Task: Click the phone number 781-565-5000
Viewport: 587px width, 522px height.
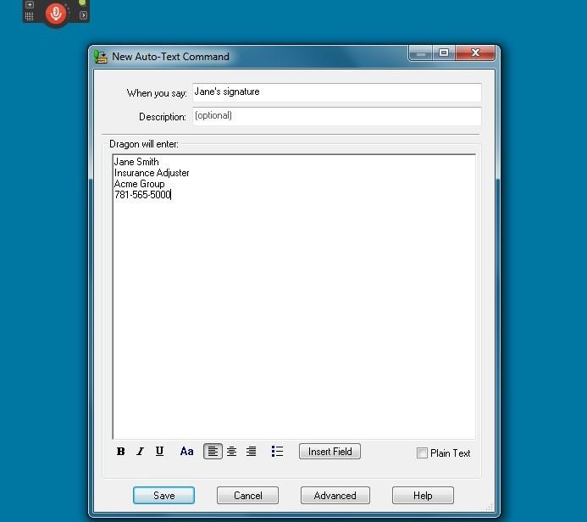Action: click(x=142, y=195)
